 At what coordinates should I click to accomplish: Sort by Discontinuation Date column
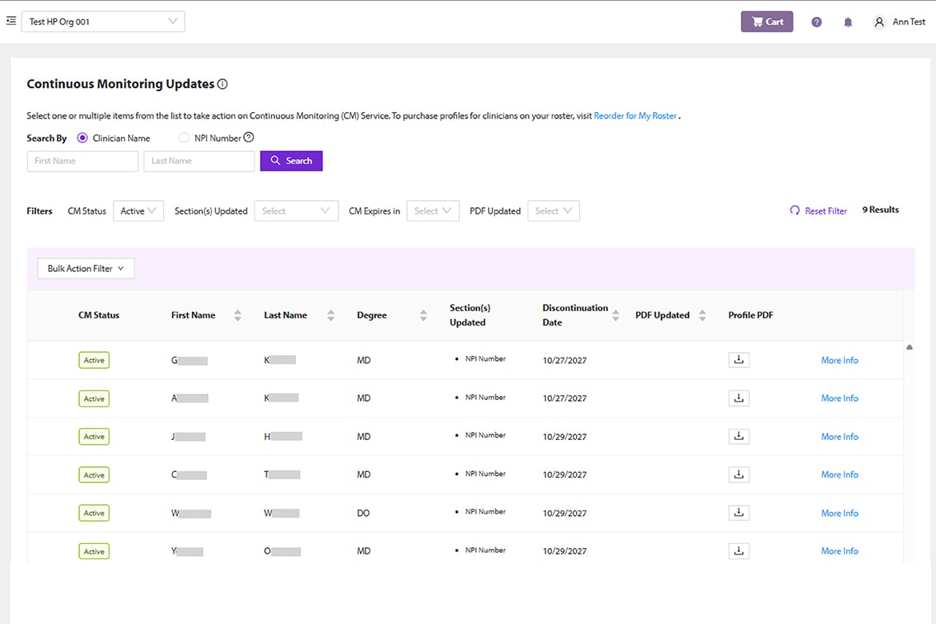click(x=615, y=315)
